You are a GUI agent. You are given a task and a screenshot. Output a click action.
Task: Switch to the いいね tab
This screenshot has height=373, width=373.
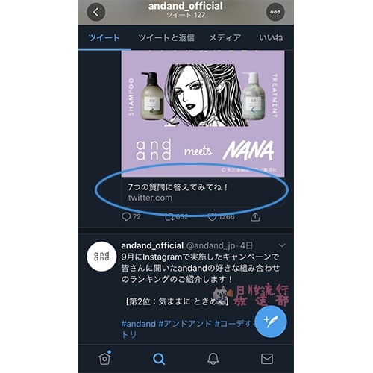271,37
